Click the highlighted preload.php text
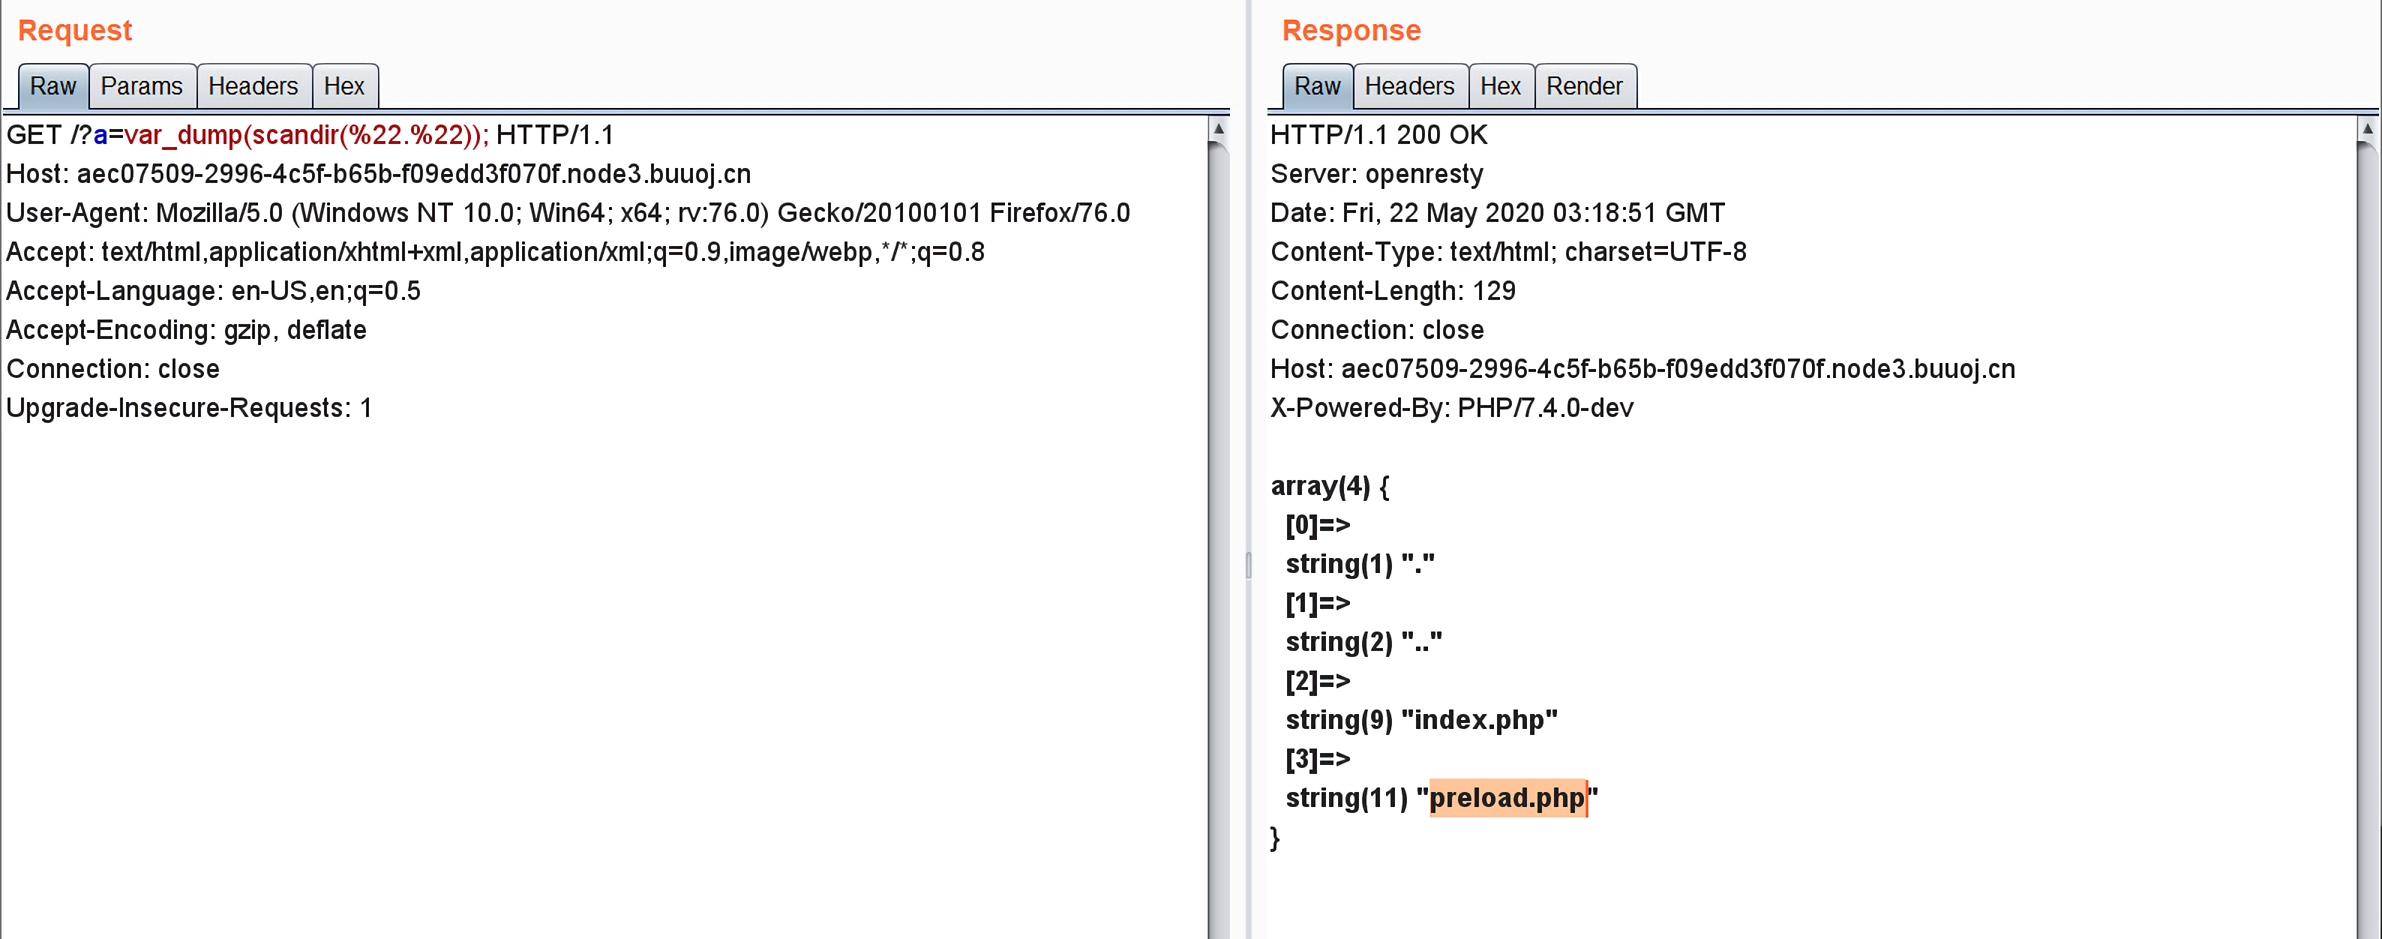Screen dimensions: 2382x939 click(1507, 797)
